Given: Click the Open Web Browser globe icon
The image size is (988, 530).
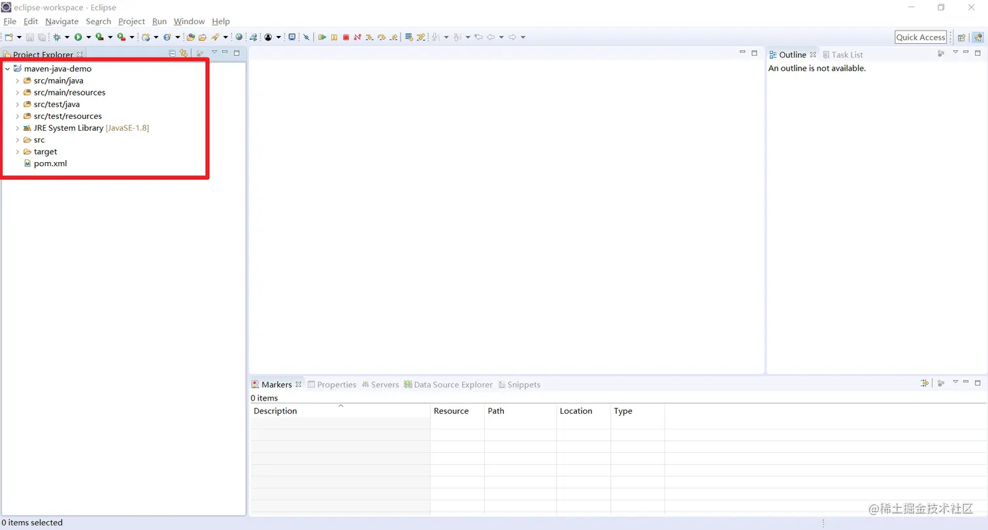Looking at the screenshot, I should 239,37.
